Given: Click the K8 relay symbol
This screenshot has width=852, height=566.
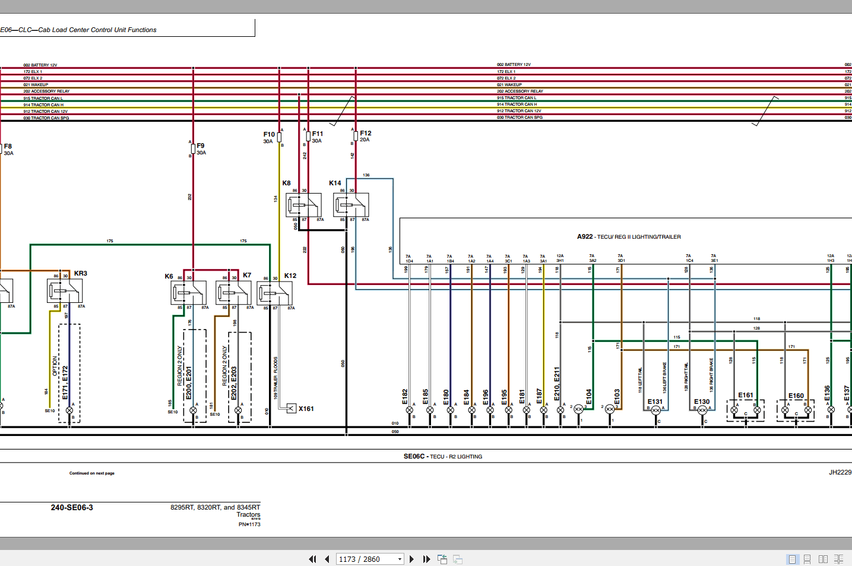Looking at the screenshot, I should [303, 205].
